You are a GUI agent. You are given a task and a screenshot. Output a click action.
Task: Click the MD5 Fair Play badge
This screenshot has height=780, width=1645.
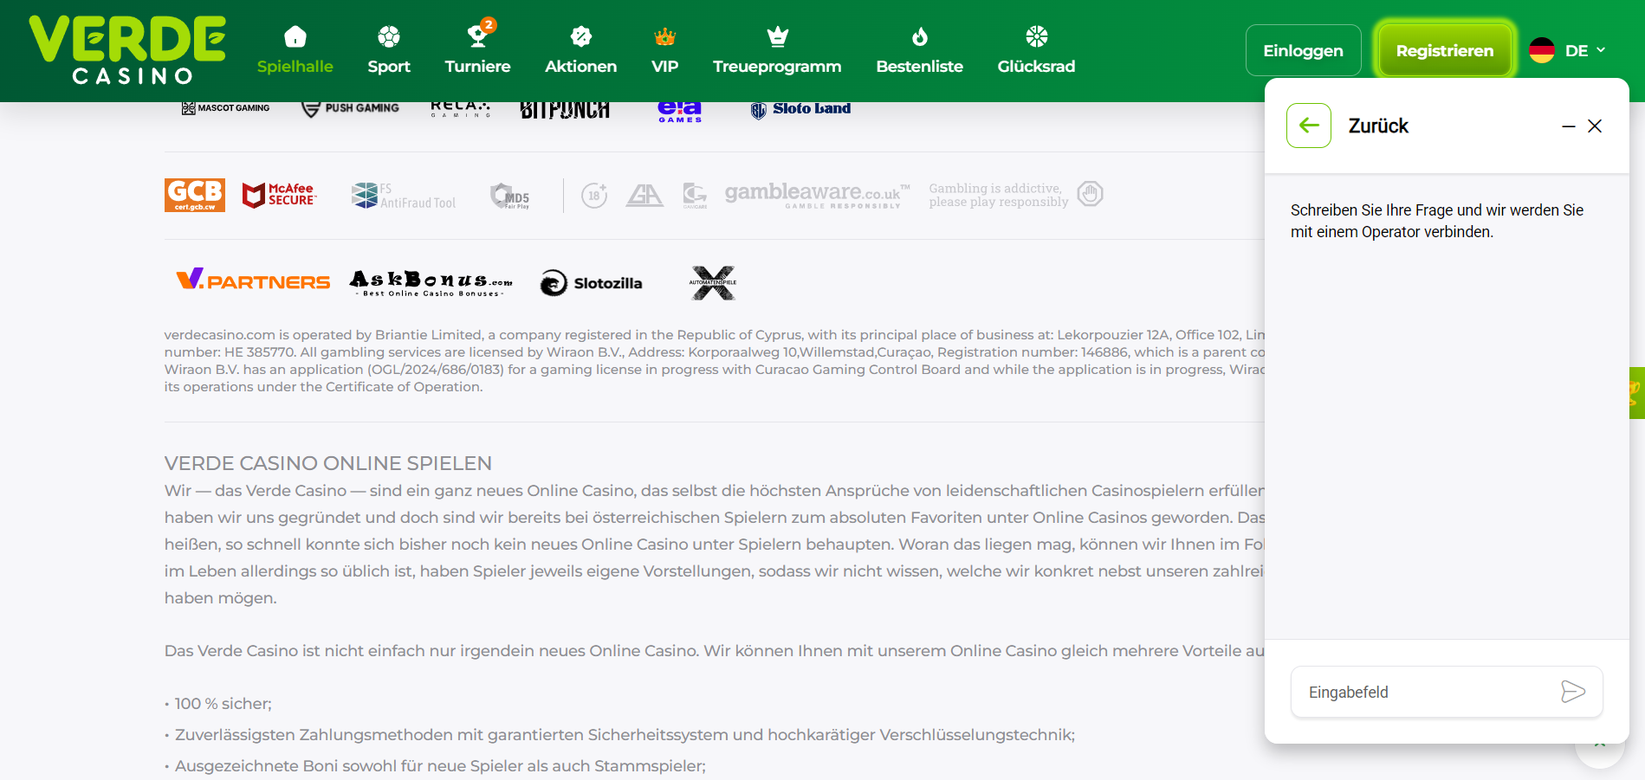click(509, 196)
